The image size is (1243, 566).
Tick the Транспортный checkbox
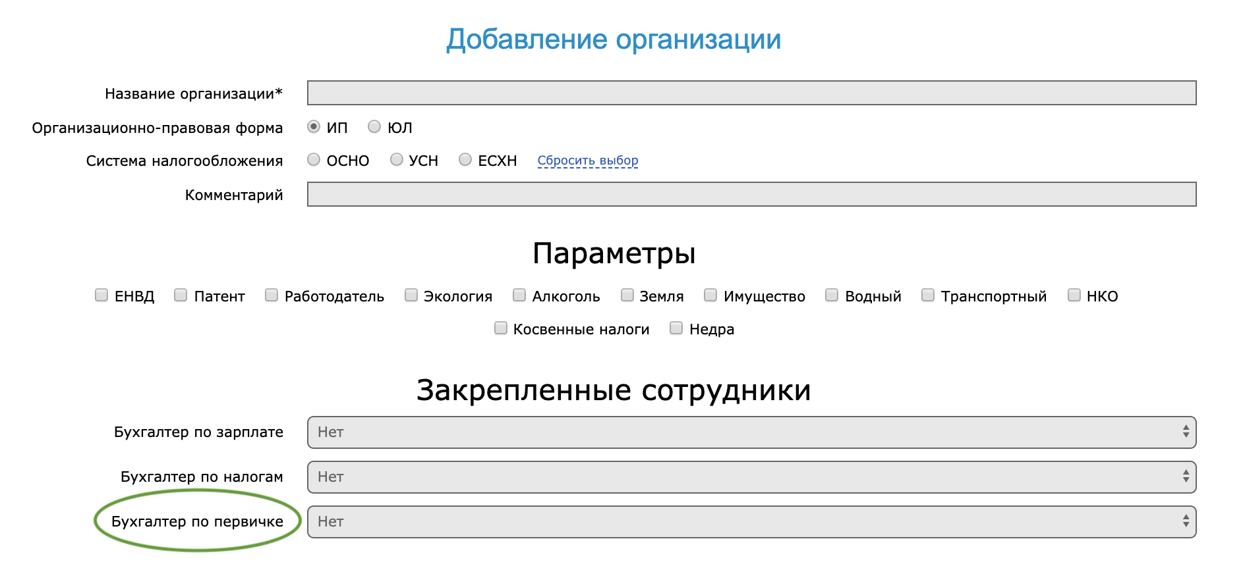pos(928,296)
